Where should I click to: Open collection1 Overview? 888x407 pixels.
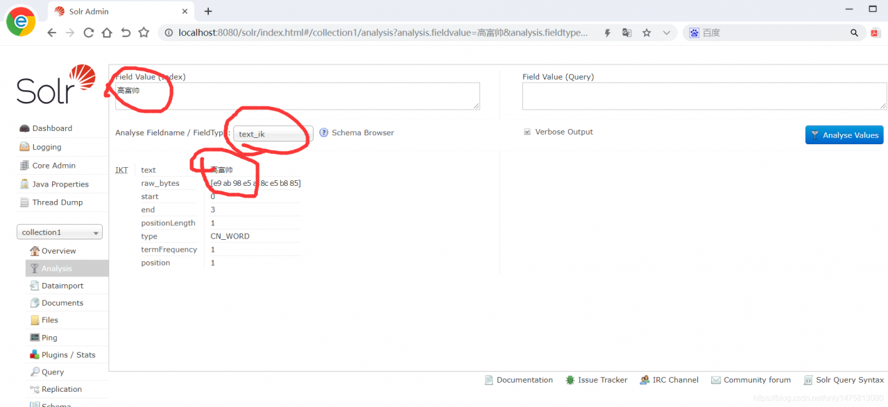click(58, 251)
